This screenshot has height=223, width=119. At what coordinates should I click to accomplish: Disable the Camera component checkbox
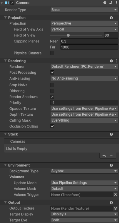coord(12,3)
